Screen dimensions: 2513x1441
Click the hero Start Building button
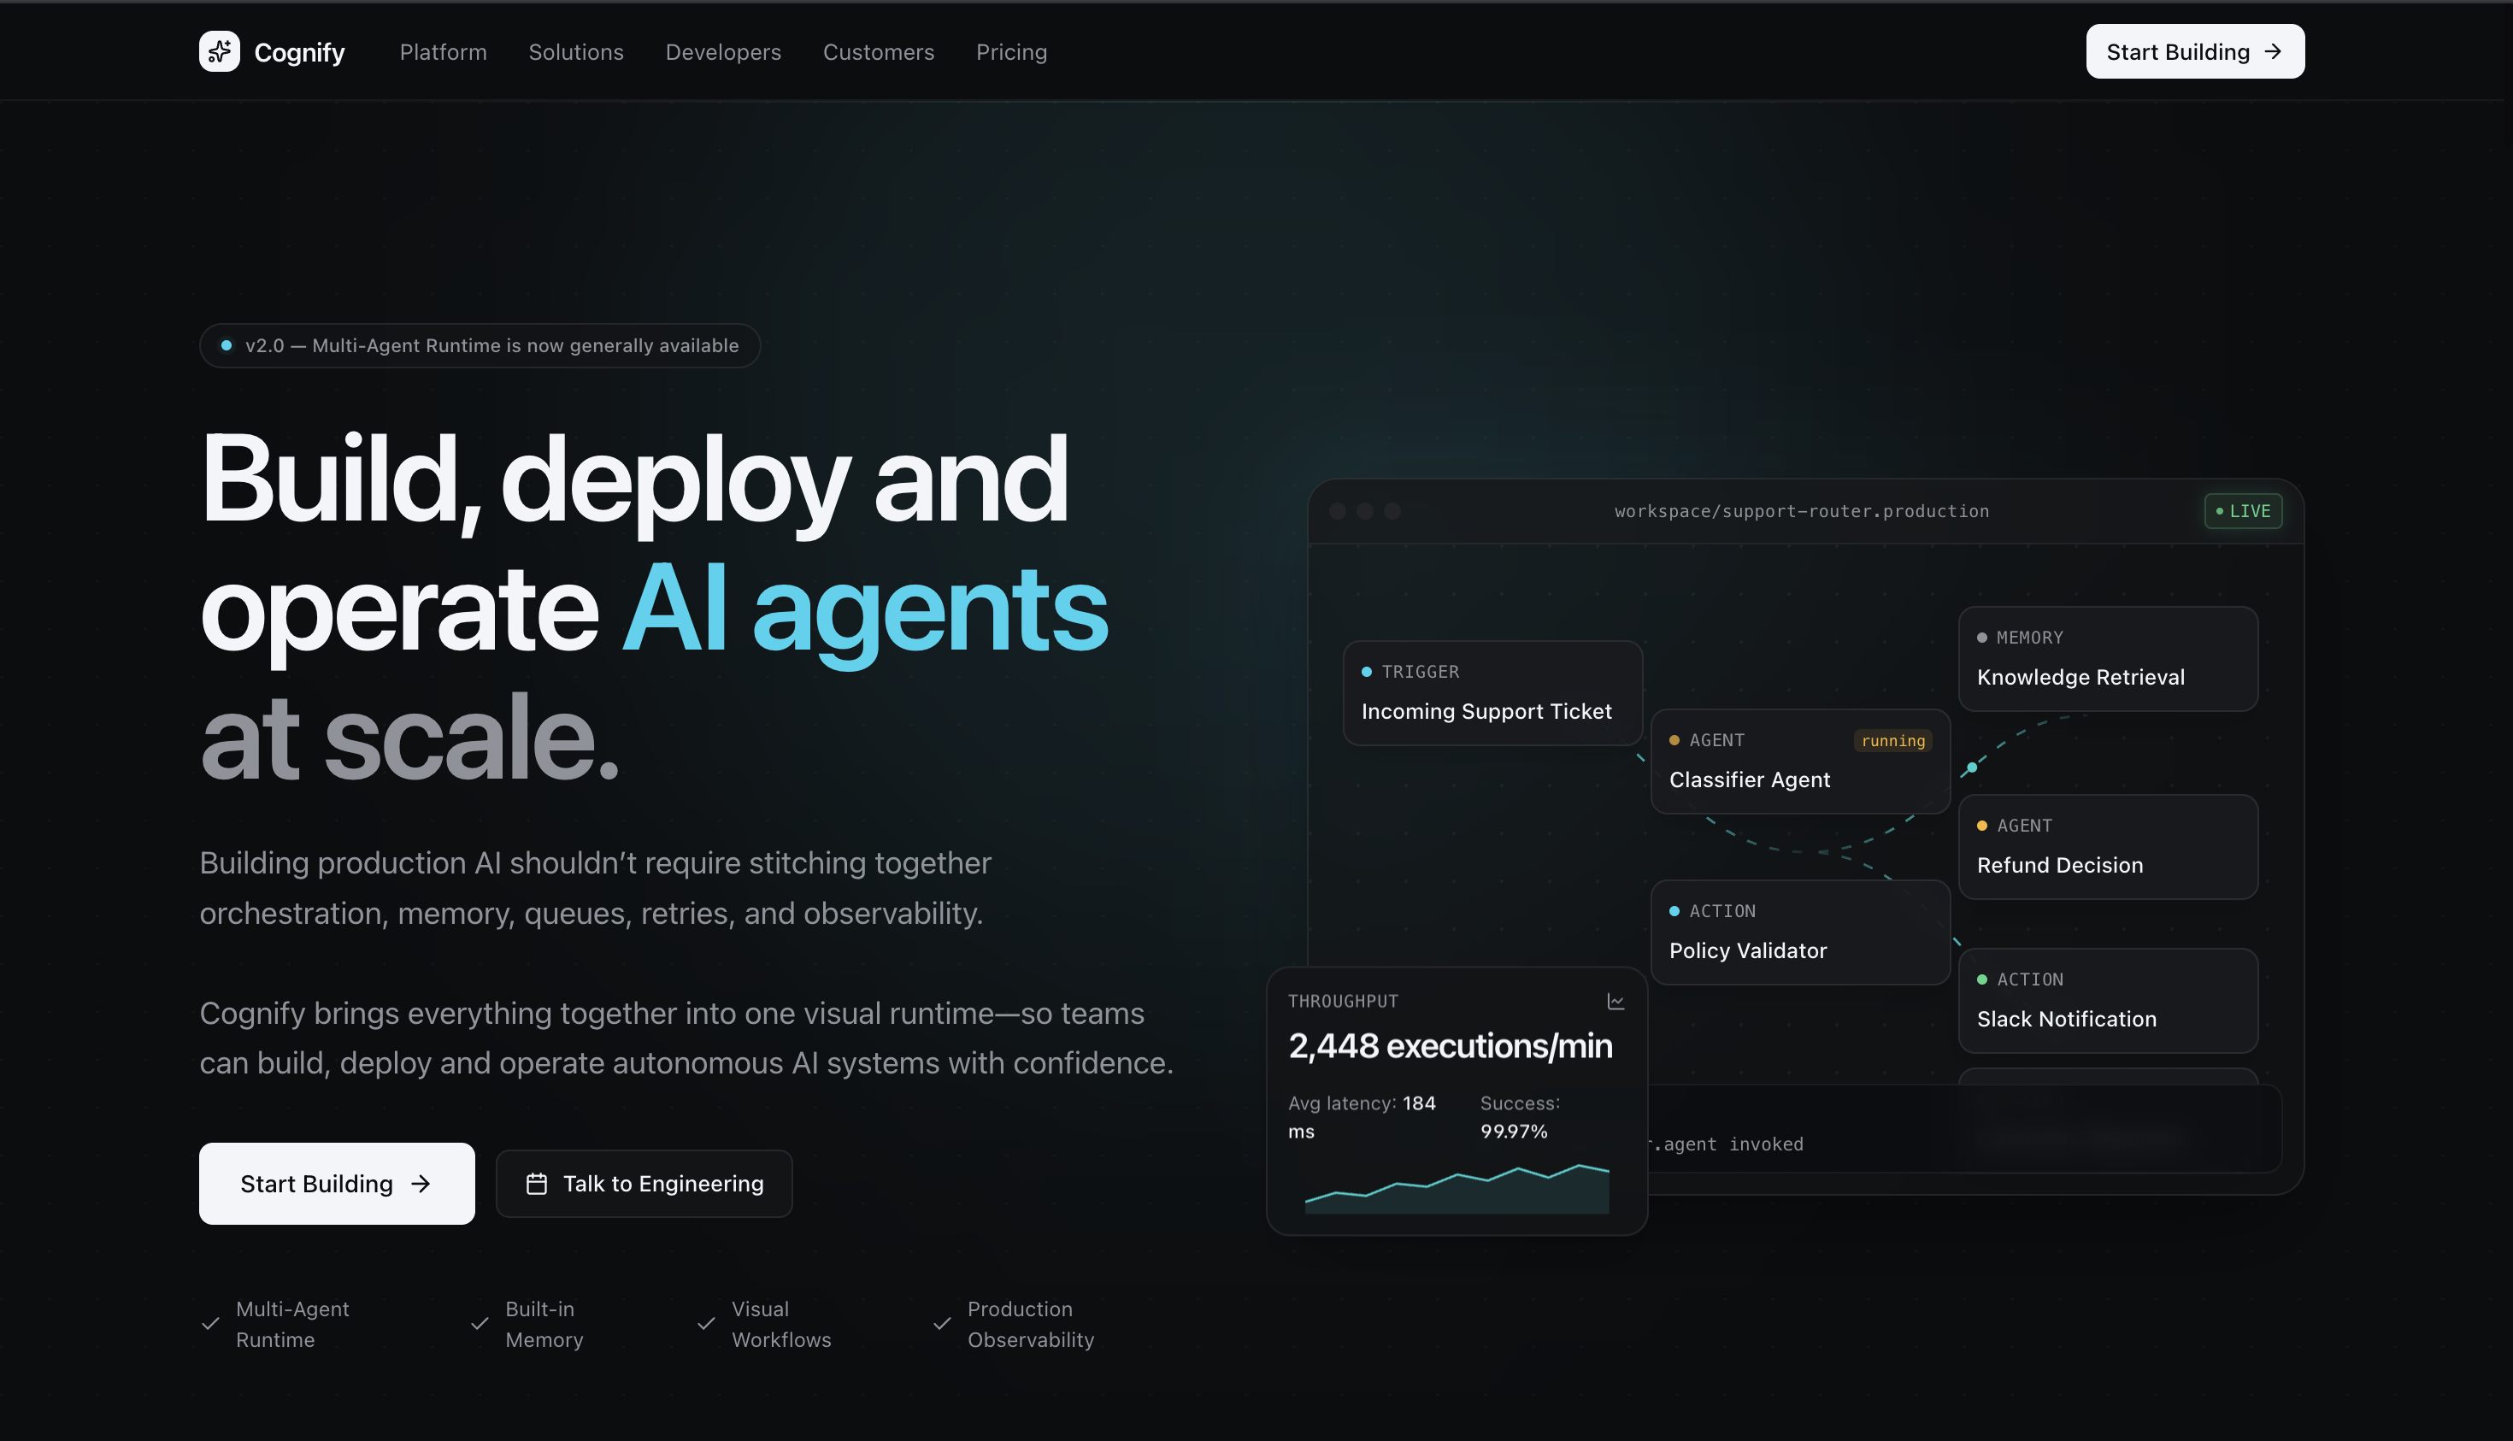coord(337,1184)
